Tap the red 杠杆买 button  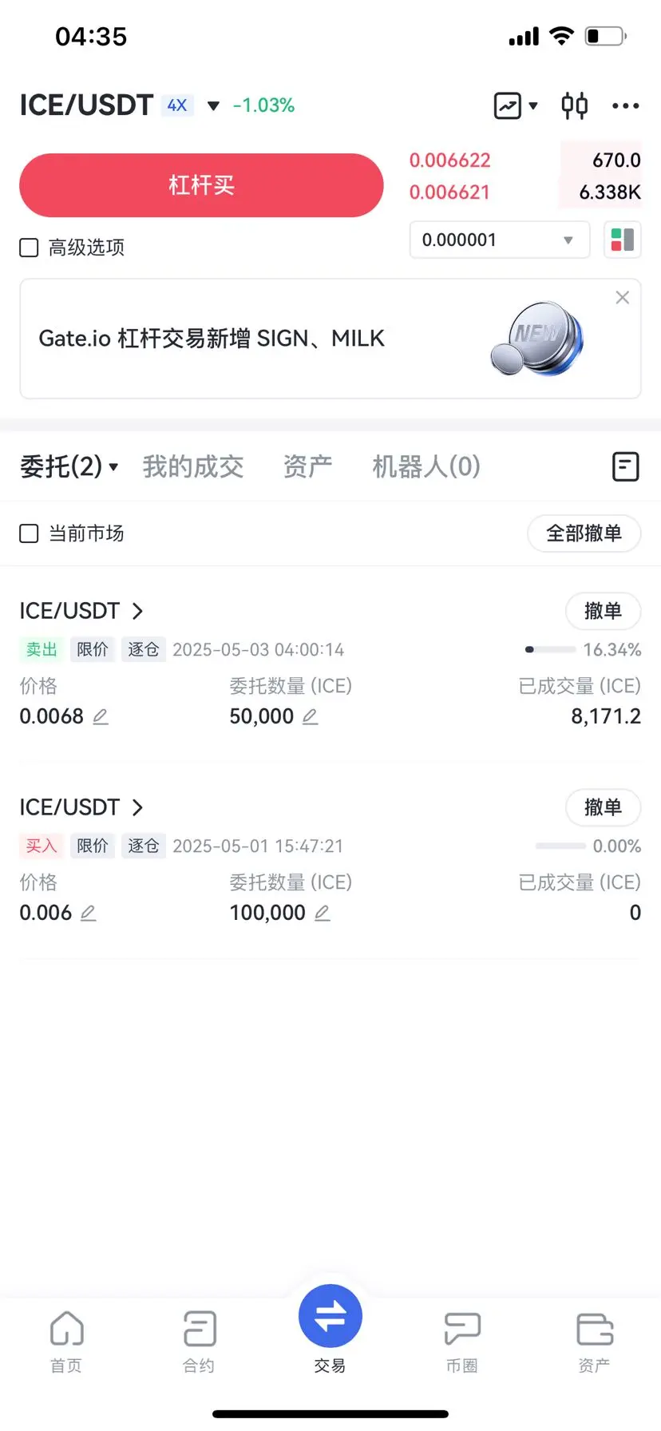201,185
